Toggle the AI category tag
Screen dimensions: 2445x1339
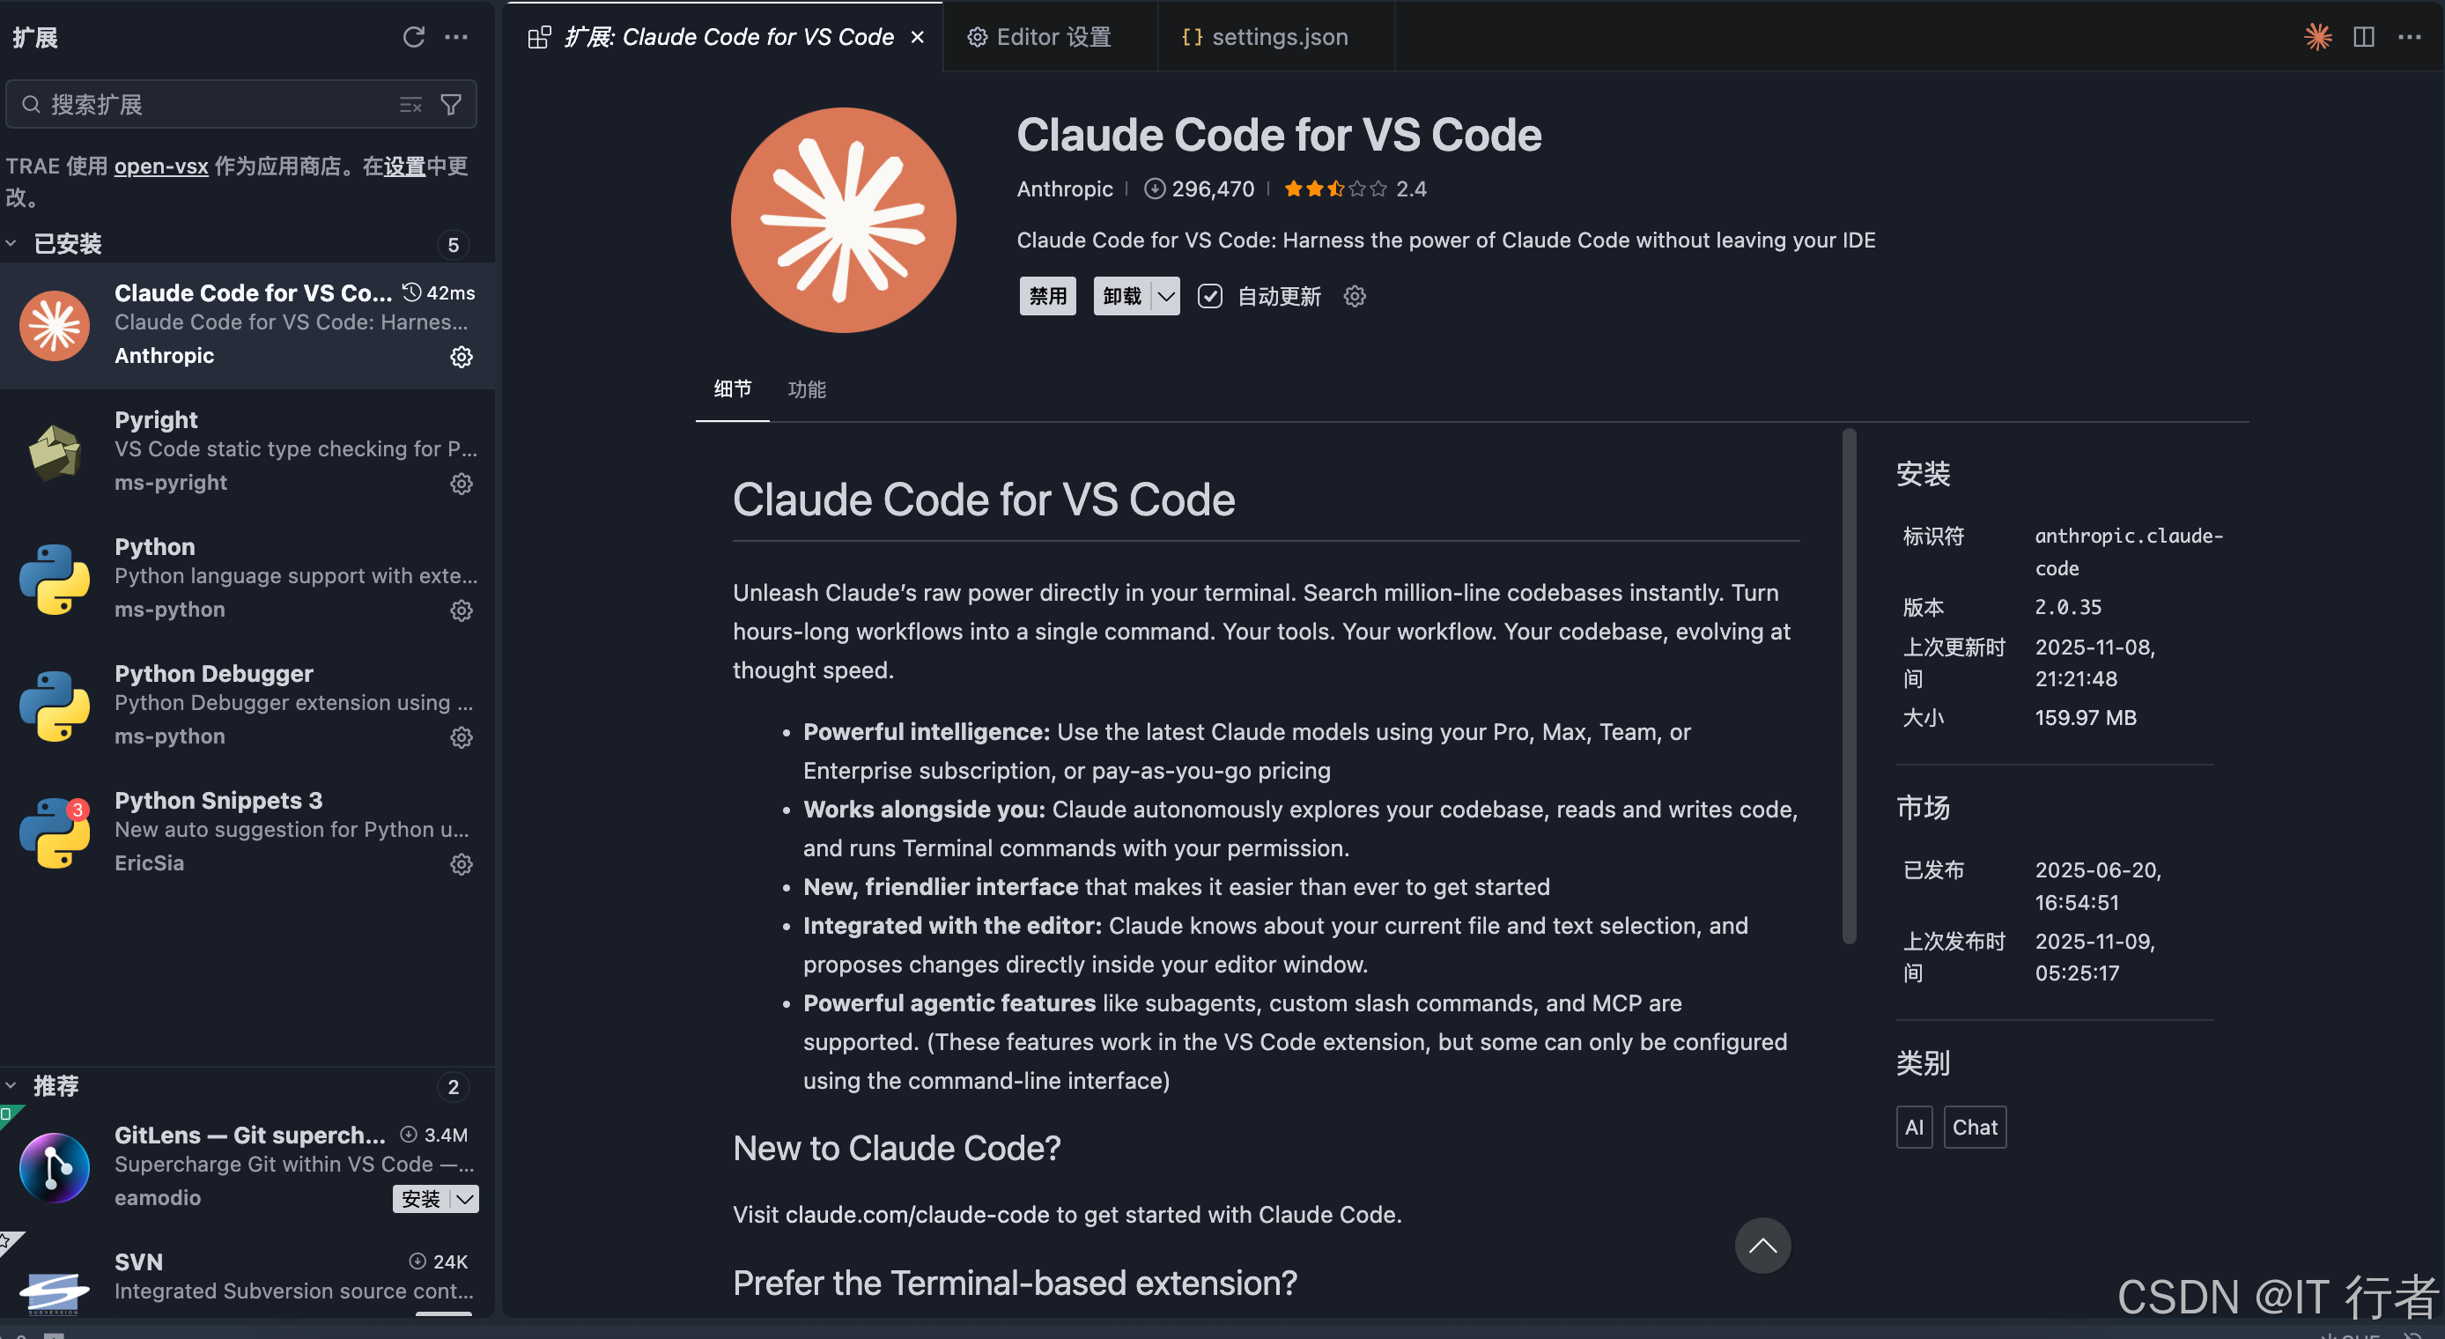[x=1915, y=1128]
